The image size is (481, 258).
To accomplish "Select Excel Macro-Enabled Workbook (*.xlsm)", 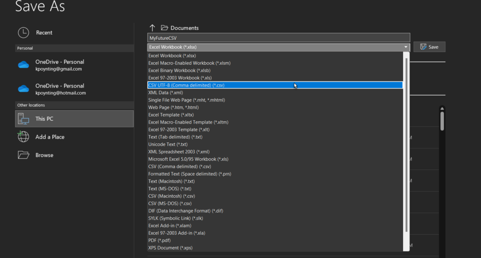I will (x=189, y=63).
